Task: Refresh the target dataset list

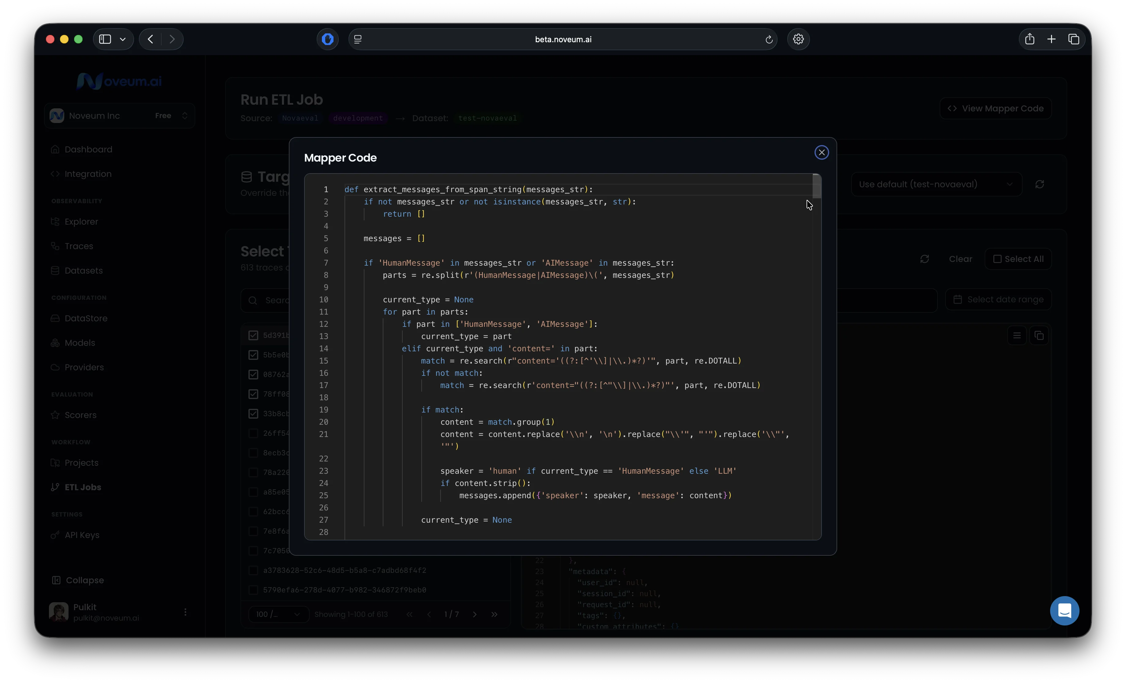Action: (1039, 184)
